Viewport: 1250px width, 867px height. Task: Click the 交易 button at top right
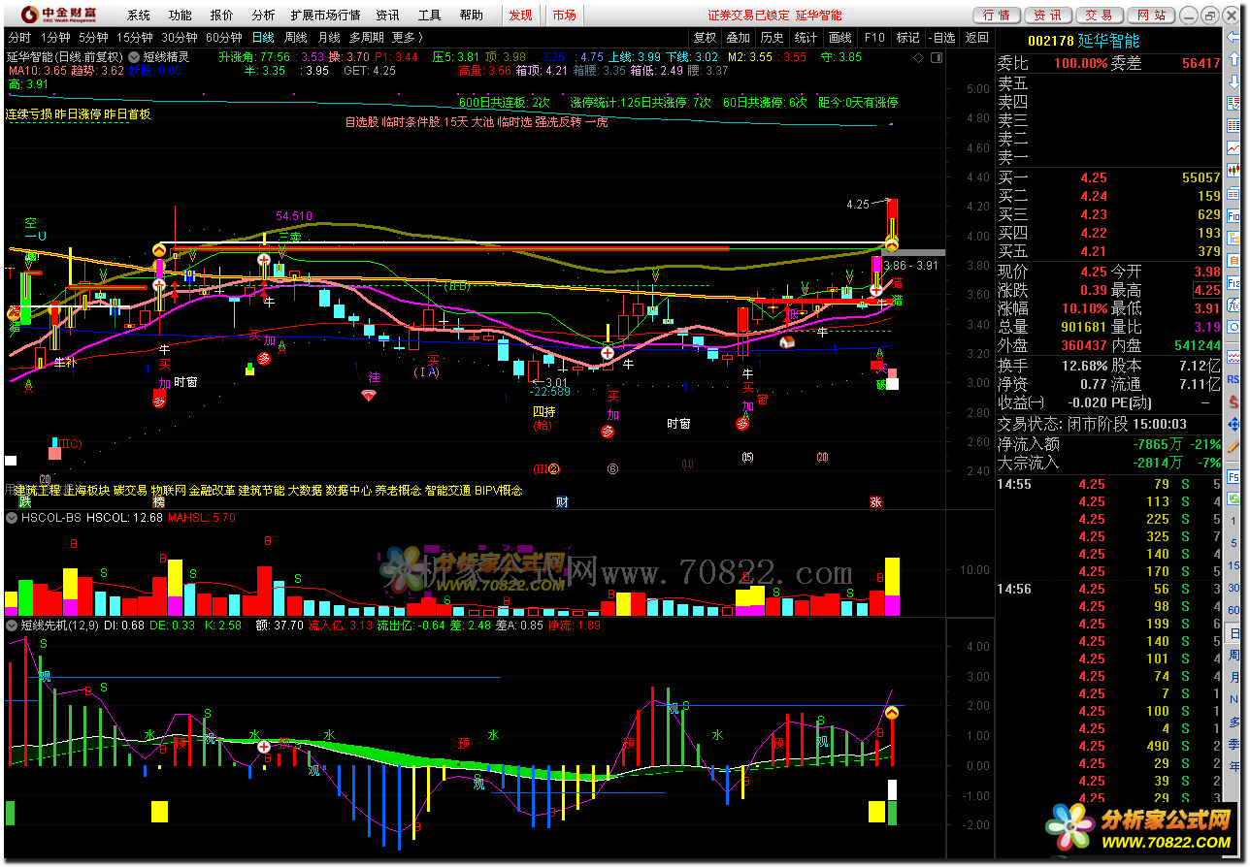pos(1099,15)
